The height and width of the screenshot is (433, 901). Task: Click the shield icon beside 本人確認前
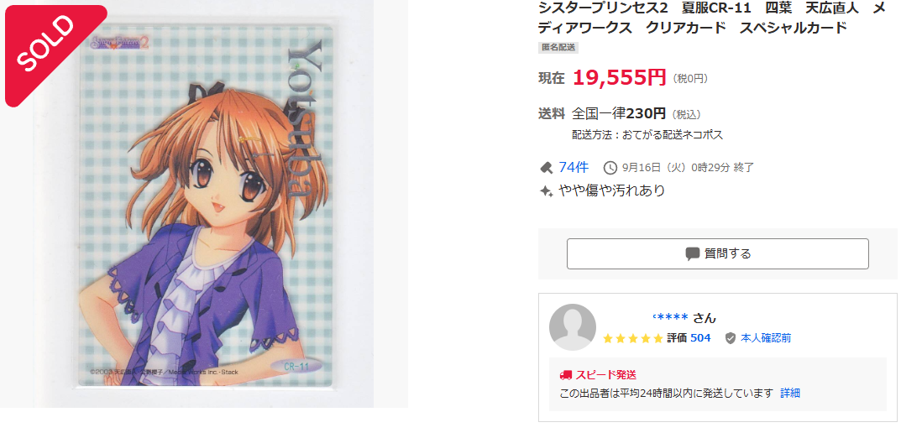pyautogui.click(x=731, y=338)
